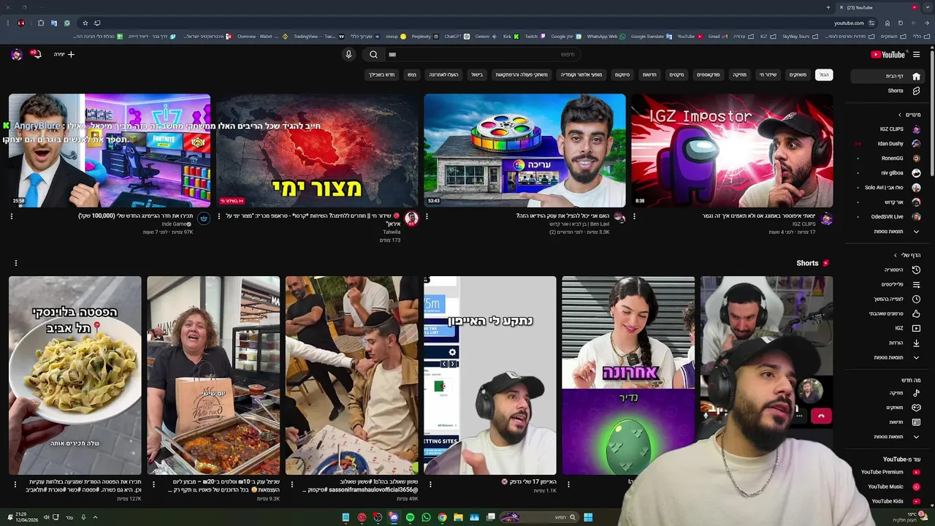The image size is (935, 526).
Task: Open options for the pasta Short
Action: coord(15,484)
